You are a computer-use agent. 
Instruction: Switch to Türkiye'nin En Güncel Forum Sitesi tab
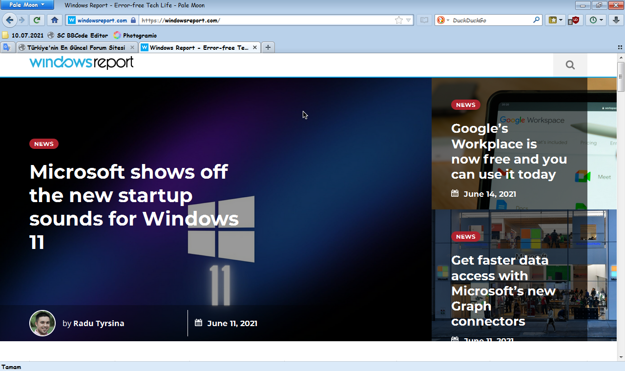(x=76, y=47)
